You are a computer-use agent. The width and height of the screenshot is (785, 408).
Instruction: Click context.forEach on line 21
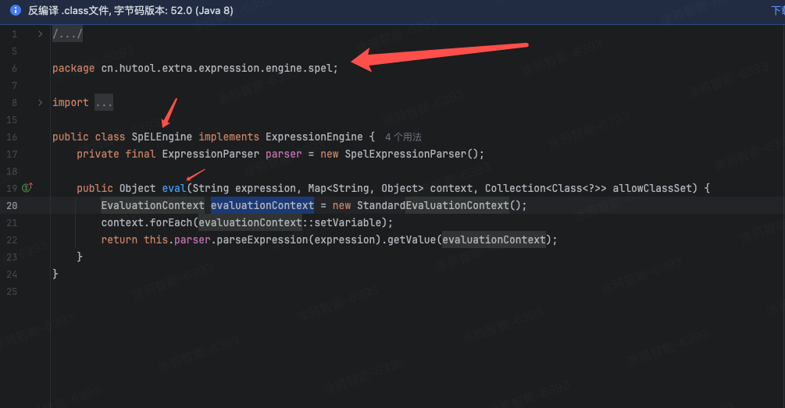point(147,222)
